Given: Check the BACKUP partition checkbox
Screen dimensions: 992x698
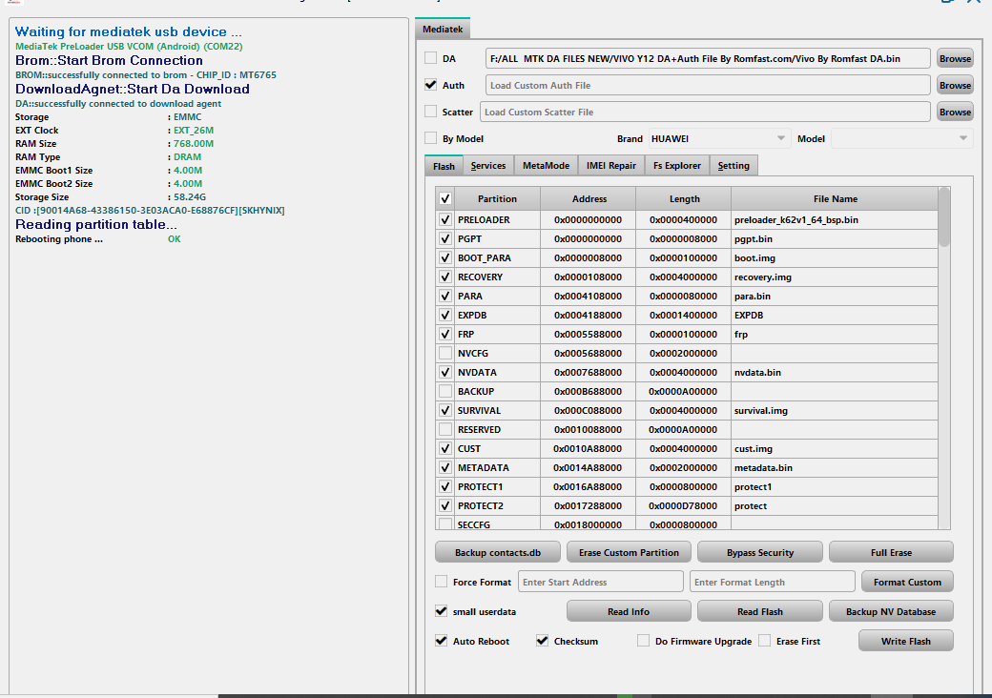Looking at the screenshot, I should [445, 391].
